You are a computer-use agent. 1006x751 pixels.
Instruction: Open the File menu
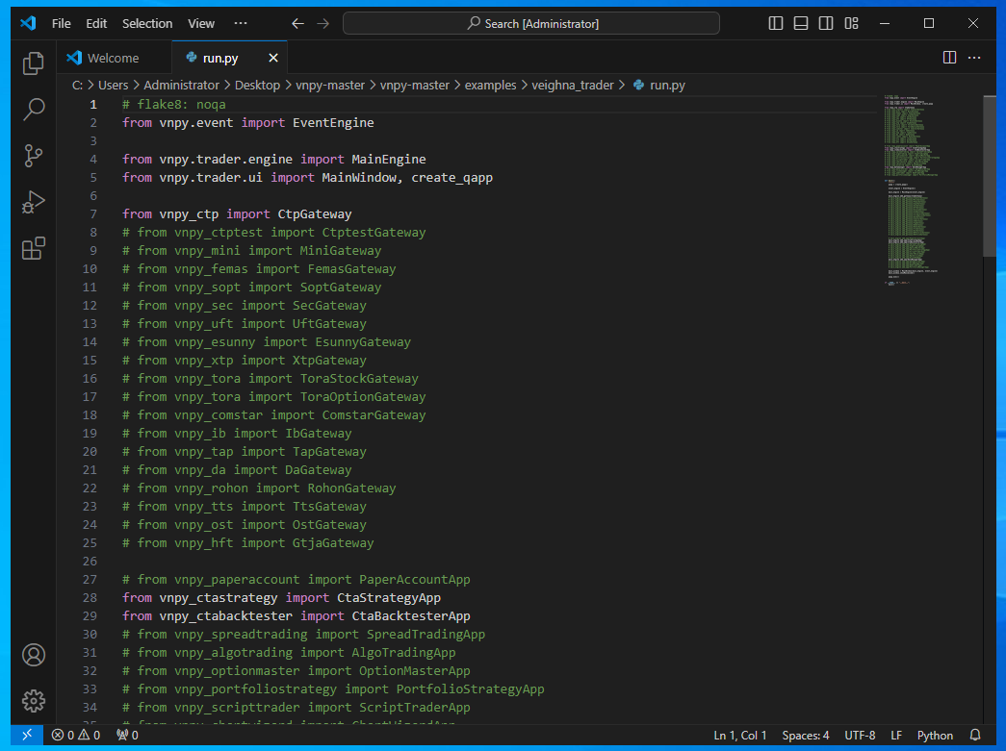pyautogui.click(x=61, y=24)
